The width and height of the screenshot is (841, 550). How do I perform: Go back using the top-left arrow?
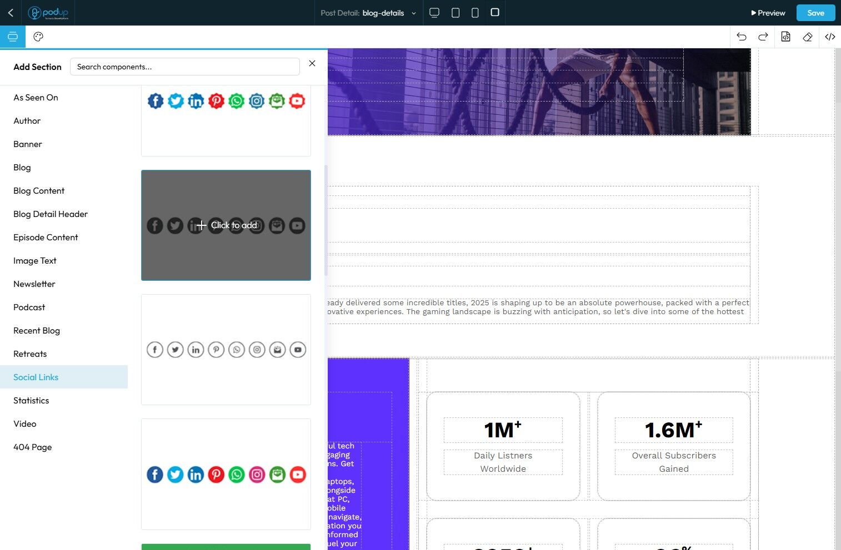(x=11, y=13)
